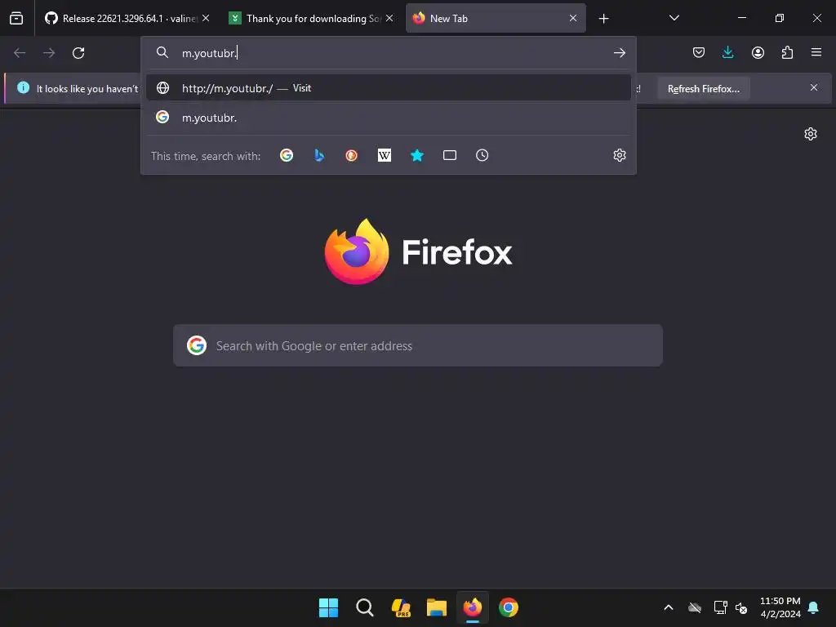Open Windows taskbar search
Viewport: 836px width, 627px height.
[365, 607]
